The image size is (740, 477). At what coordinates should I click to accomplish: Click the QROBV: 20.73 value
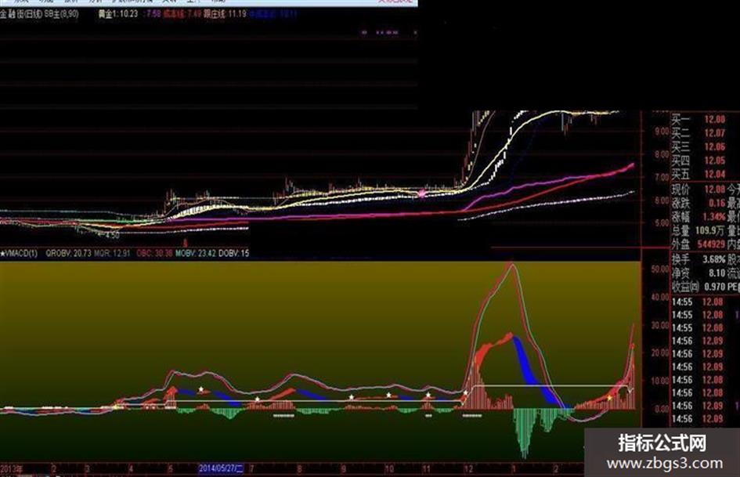click(x=68, y=253)
